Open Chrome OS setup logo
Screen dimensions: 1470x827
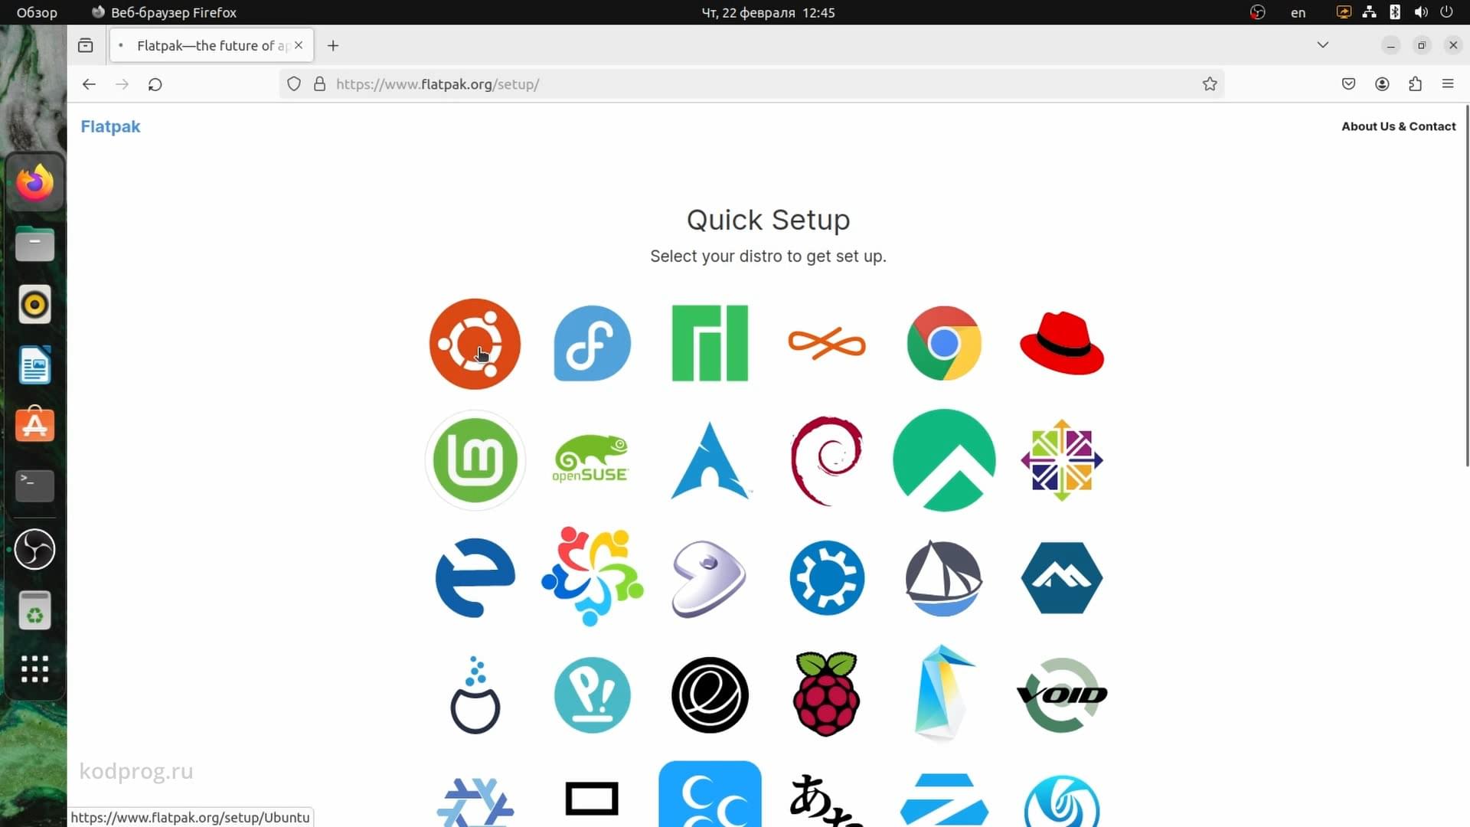click(944, 343)
